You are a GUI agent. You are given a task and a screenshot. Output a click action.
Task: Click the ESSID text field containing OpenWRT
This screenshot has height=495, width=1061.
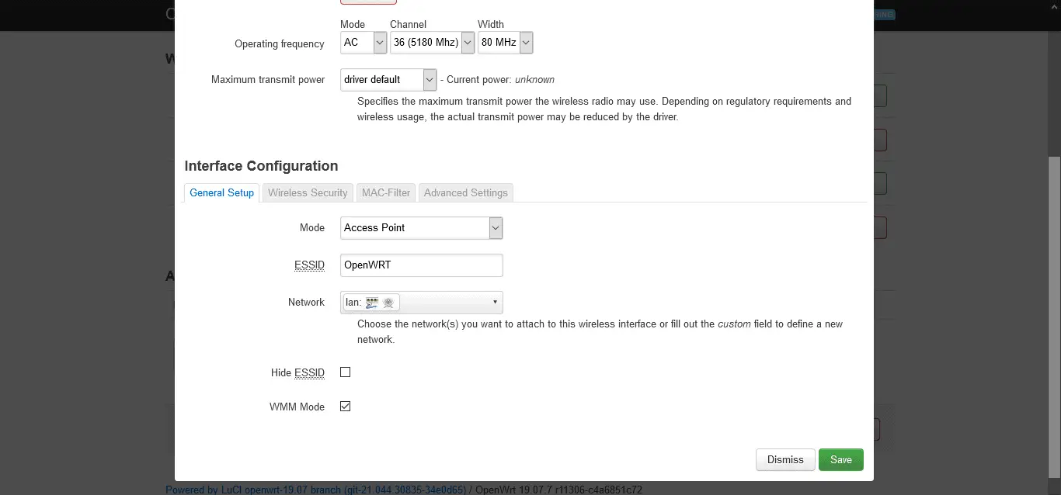(x=422, y=265)
